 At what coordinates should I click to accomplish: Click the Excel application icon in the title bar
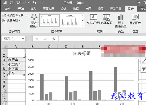click(5, 3)
